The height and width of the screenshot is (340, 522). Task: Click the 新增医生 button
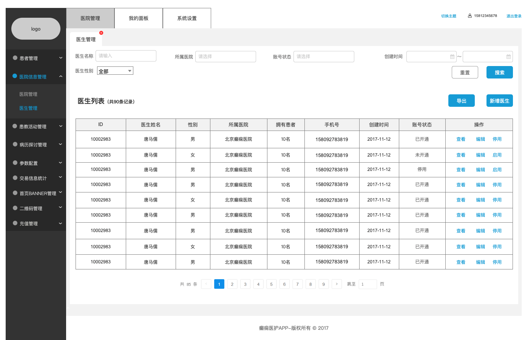[500, 101]
